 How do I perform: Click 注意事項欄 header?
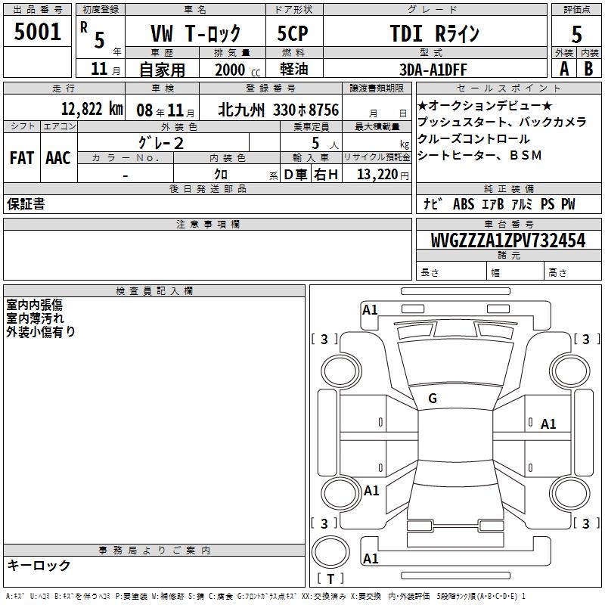[208, 225]
